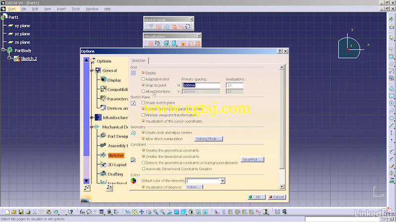Collapse Mechanical Design category in Options tree
Image resolution: width=396 pixels, height=222 pixels.
(92, 127)
